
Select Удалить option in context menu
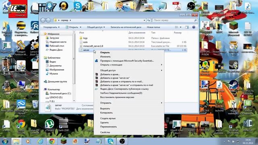point(104,122)
